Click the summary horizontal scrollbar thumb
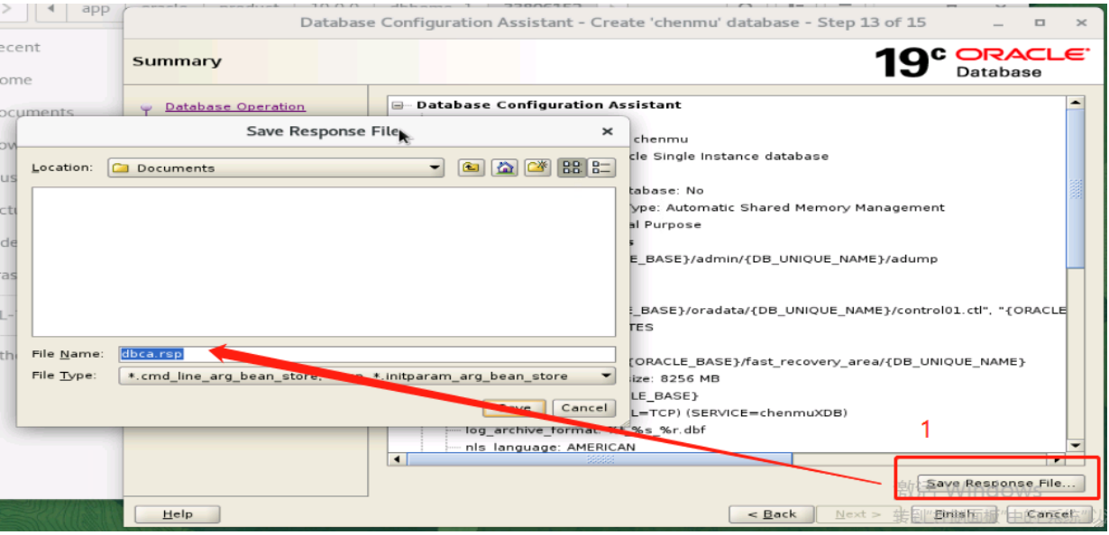The height and width of the screenshot is (535, 1109). point(600,459)
